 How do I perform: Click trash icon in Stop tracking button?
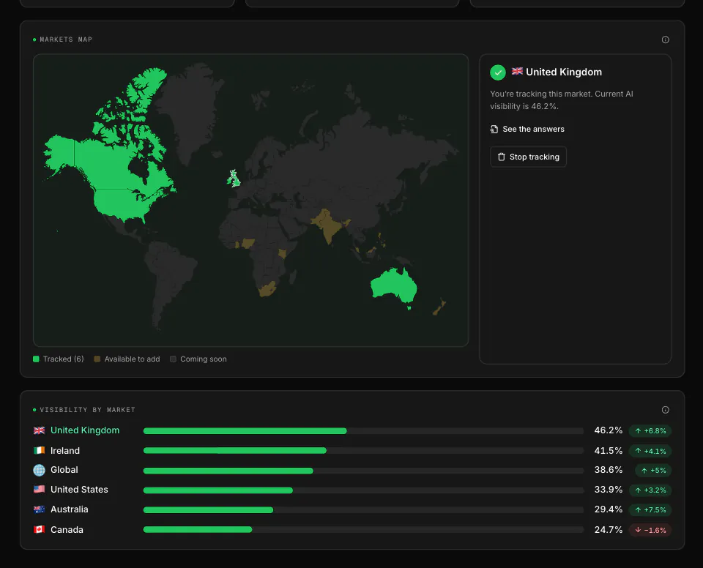(x=501, y=157)
